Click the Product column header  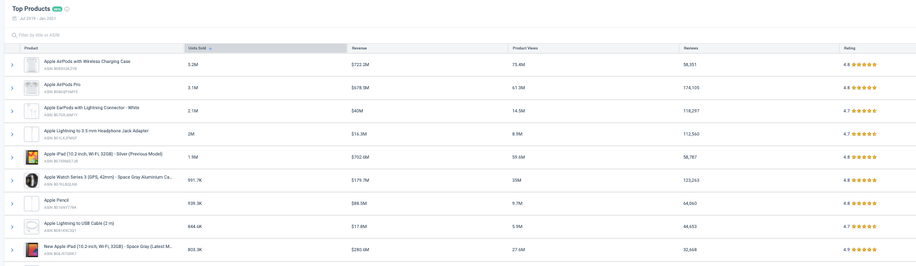[x=102, y=48]
